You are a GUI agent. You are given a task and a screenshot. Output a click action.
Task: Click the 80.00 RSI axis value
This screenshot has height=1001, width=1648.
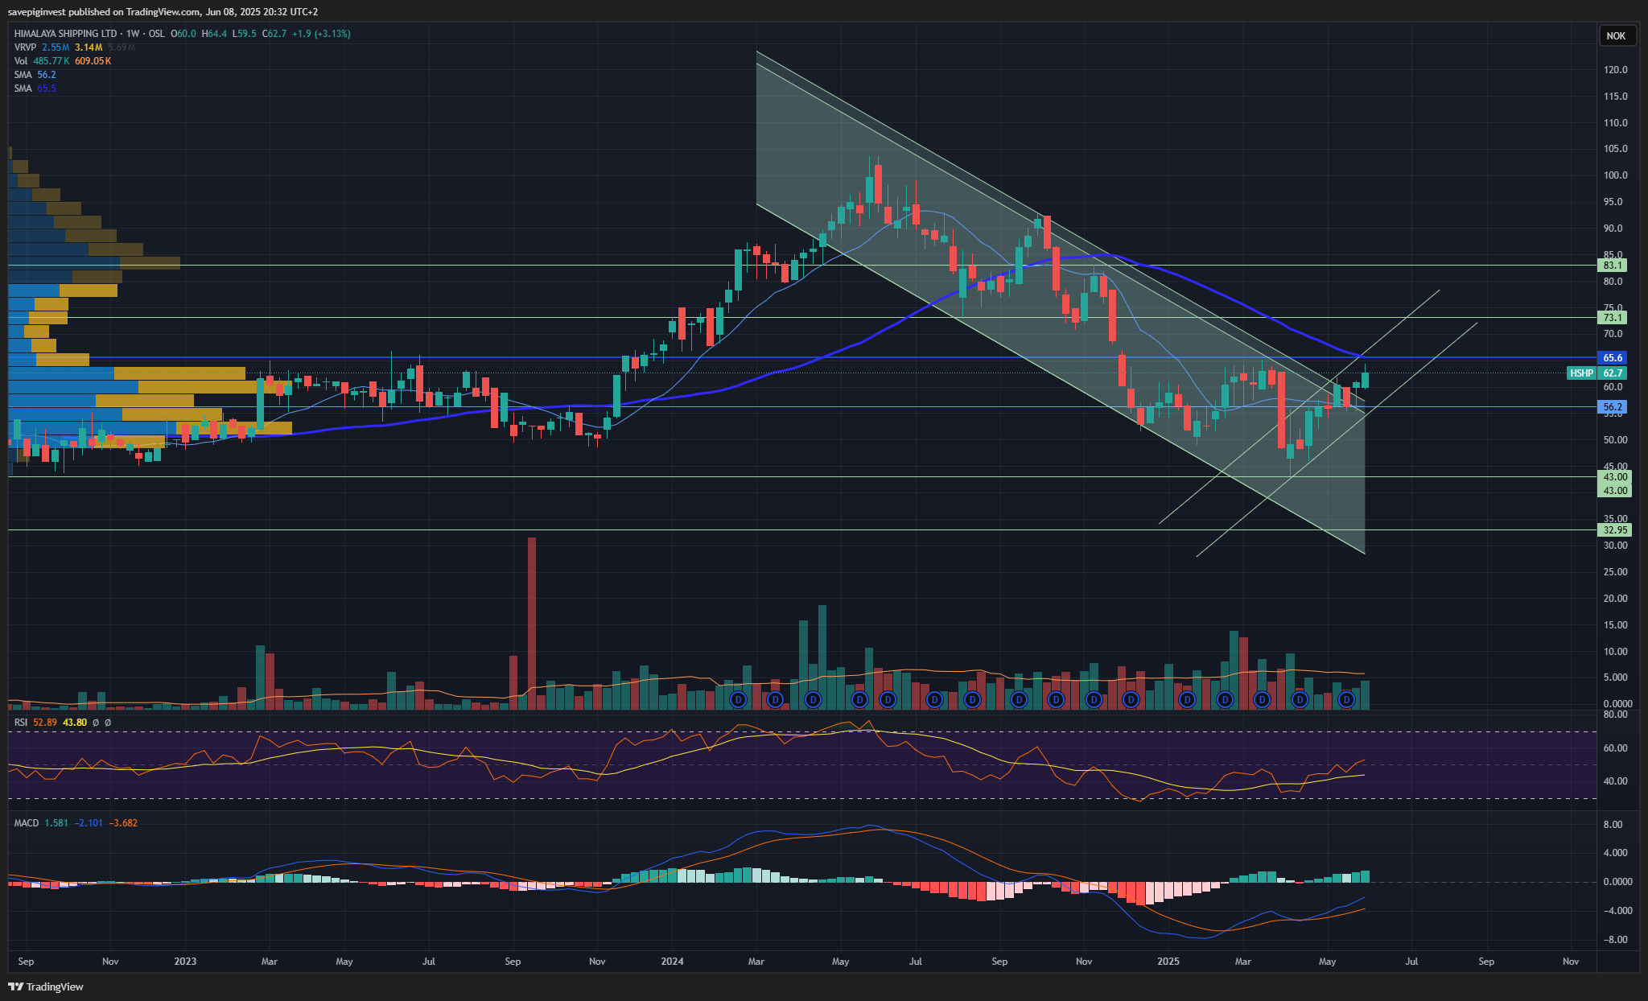click(1615, 715)
